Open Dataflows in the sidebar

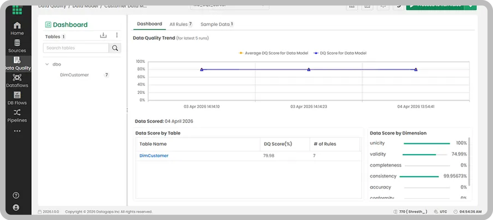(17, 81)
